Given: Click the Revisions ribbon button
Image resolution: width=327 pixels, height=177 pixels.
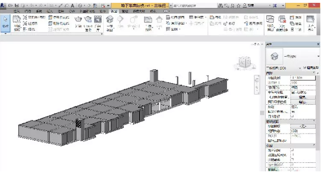Looking at the screenshot, I should point(229,23).
